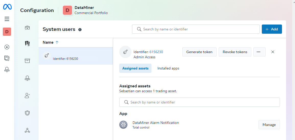Viewport: 295px width, 140px height.
Task: Open the hamburger navigation menu
Action: click(7, 19)
